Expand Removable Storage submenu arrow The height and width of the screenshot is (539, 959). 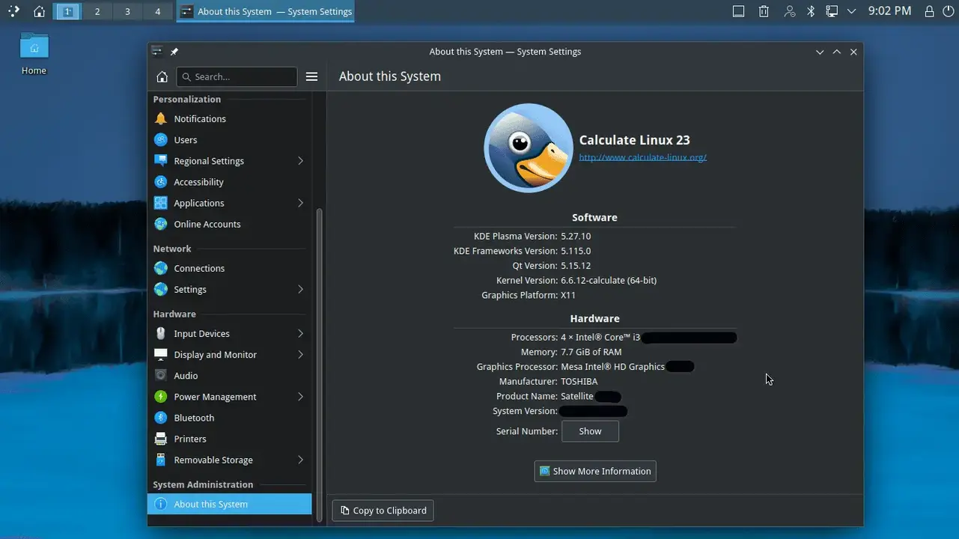300,460
